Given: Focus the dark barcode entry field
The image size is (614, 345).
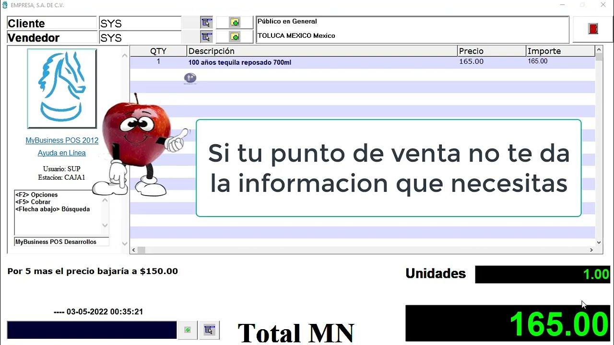Looking at the screenshot, I should [x=92, y=330].
